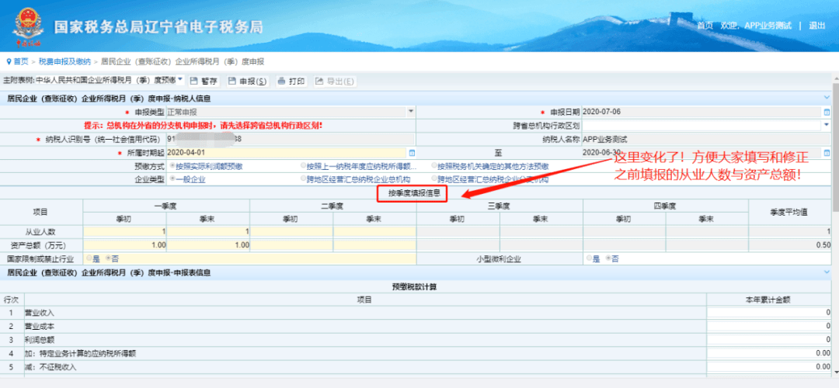
Task: Click the 申报日期 field showing 2020-07-06
Action: pos(701,113)
